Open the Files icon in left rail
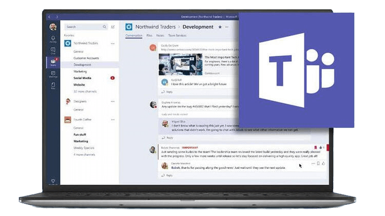 [53, 85]
